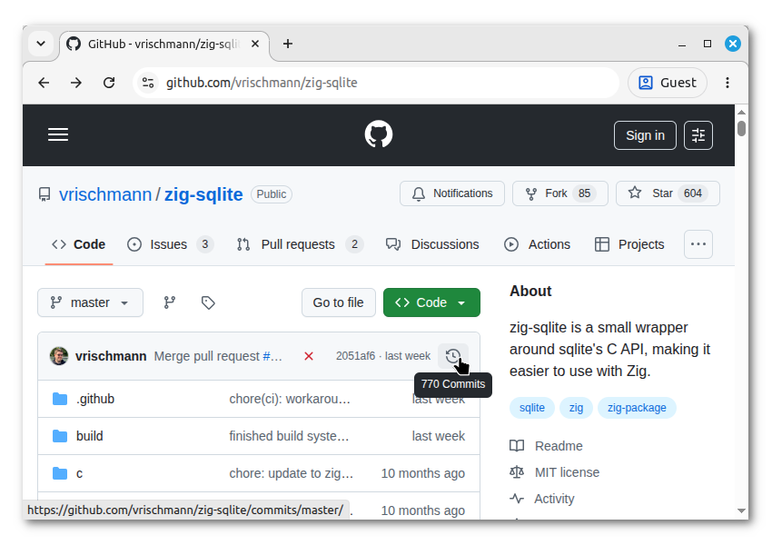Open the hamburger navigation menu
This screenshot has height=545, width=772.
coord(58,134)
